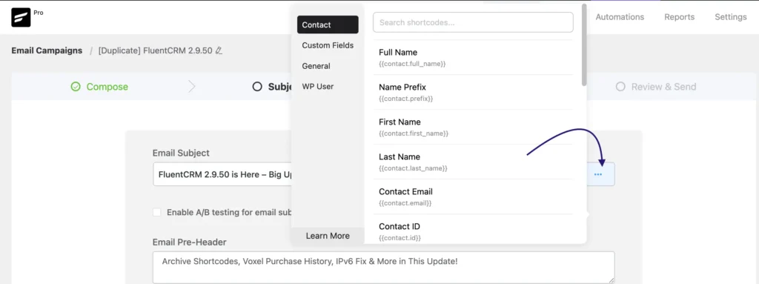Insert Last Name shortcode
This screenshot has width=759, height=284.
(x=473, y=162)
